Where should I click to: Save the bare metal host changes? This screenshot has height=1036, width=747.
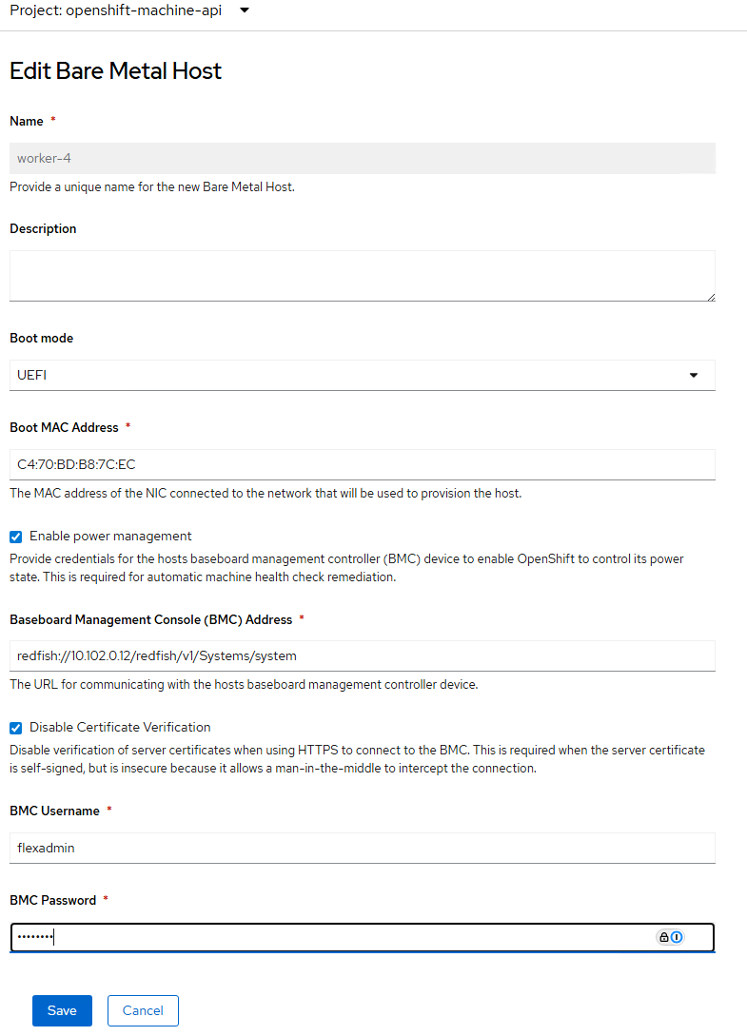pos(62,1010)
